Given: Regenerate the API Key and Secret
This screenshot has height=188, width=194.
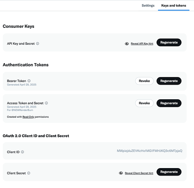Looking at the screenshot, I should [169, 42].
